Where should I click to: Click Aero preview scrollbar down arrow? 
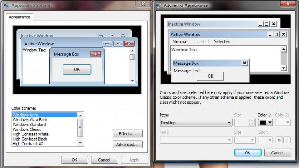[132, 81]
